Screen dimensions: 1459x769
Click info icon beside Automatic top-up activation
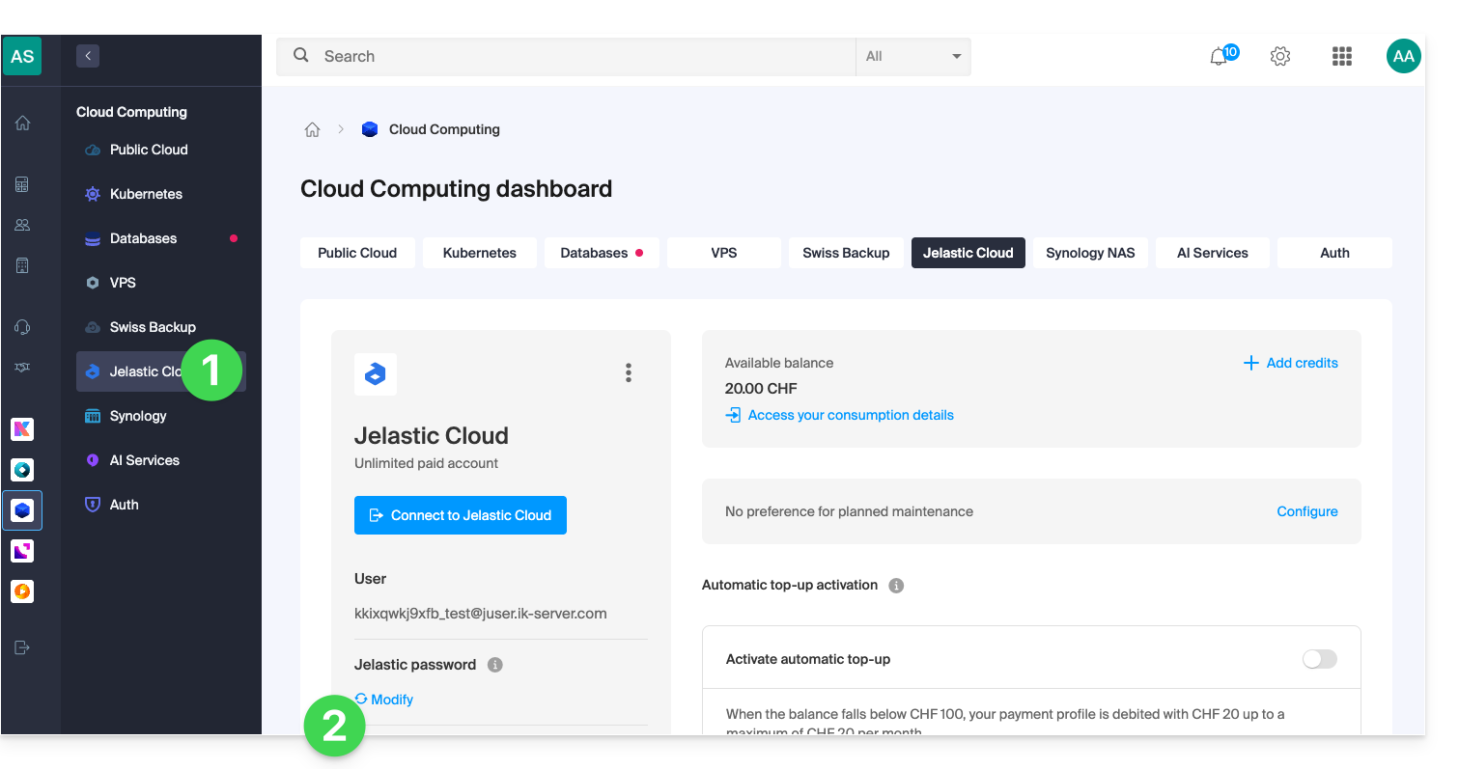[896, 586]
